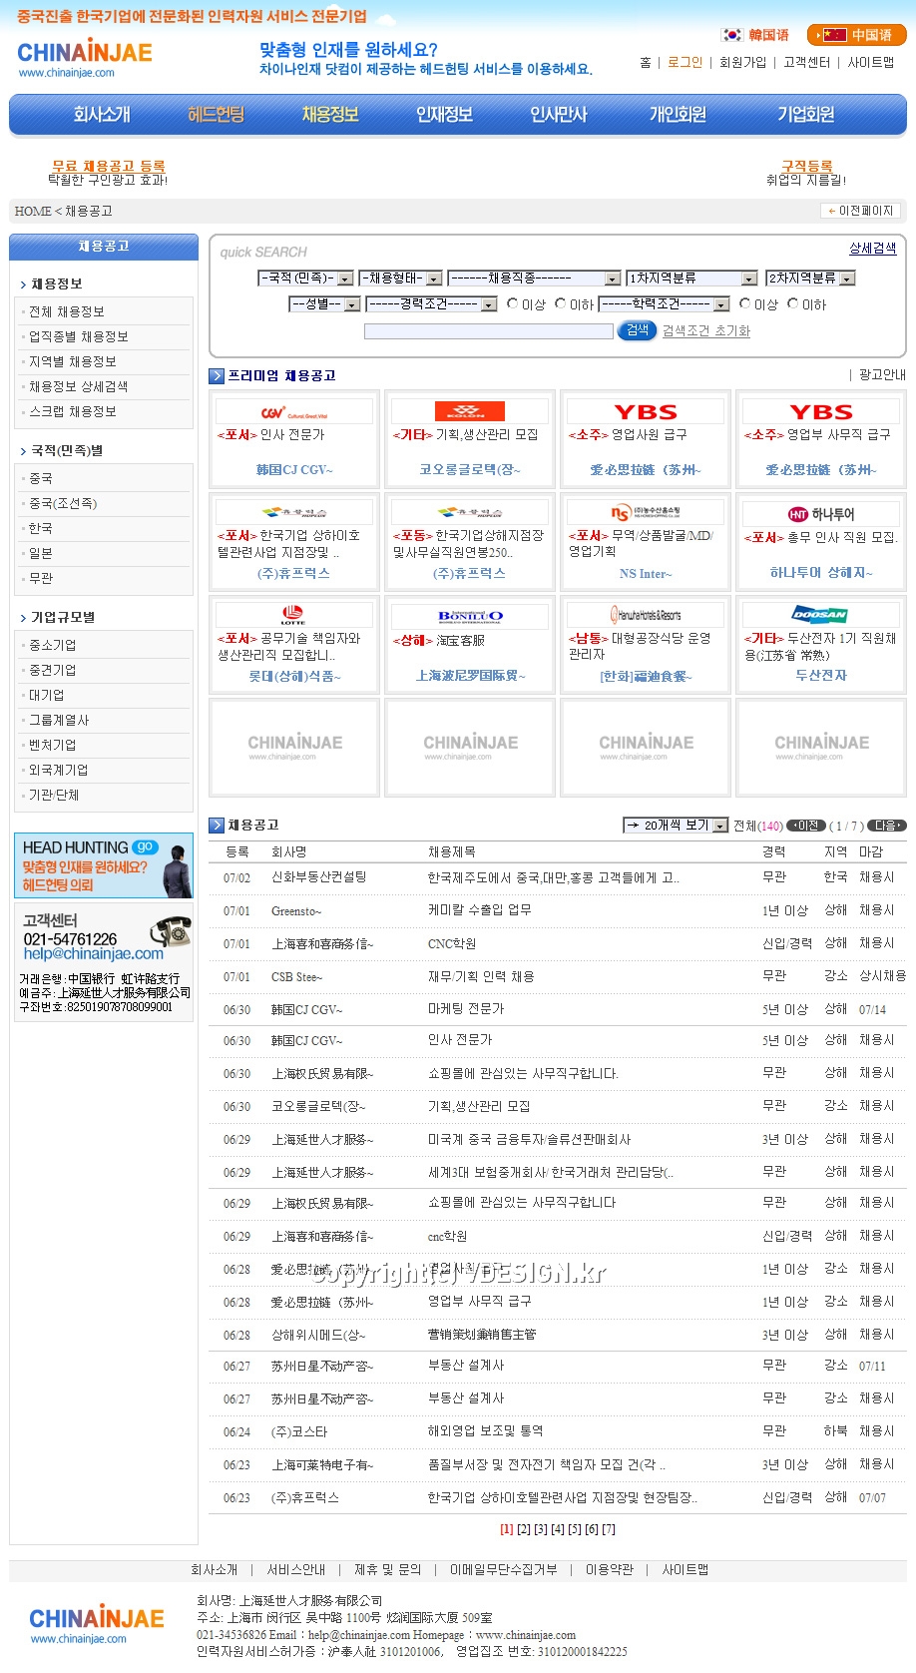Open the 성별 dropdown
Image resolution: width=916 pixels, height=1673 pixels.
pos(324,303)
